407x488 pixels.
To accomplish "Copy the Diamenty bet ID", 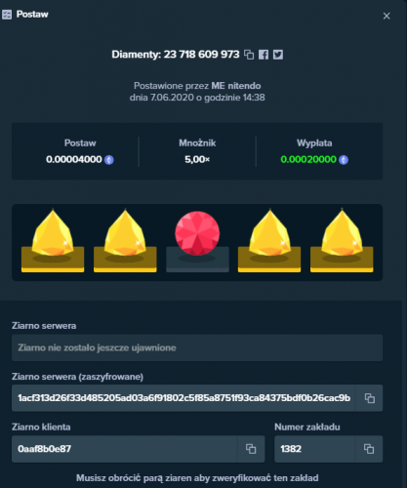I will point(249,55).
